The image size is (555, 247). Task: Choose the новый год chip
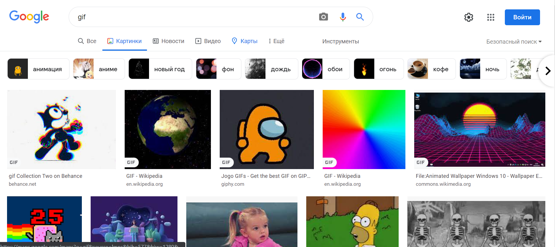tap(160, 69)
